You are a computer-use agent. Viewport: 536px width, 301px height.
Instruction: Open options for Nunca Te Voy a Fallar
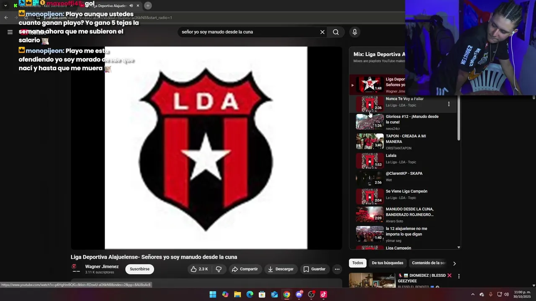click(449, 104)
